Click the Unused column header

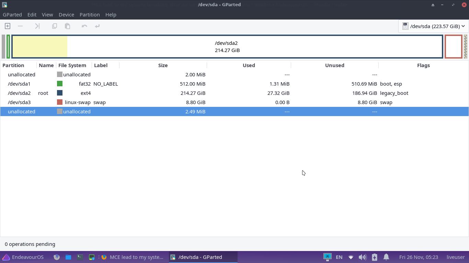tap(335, 65)
